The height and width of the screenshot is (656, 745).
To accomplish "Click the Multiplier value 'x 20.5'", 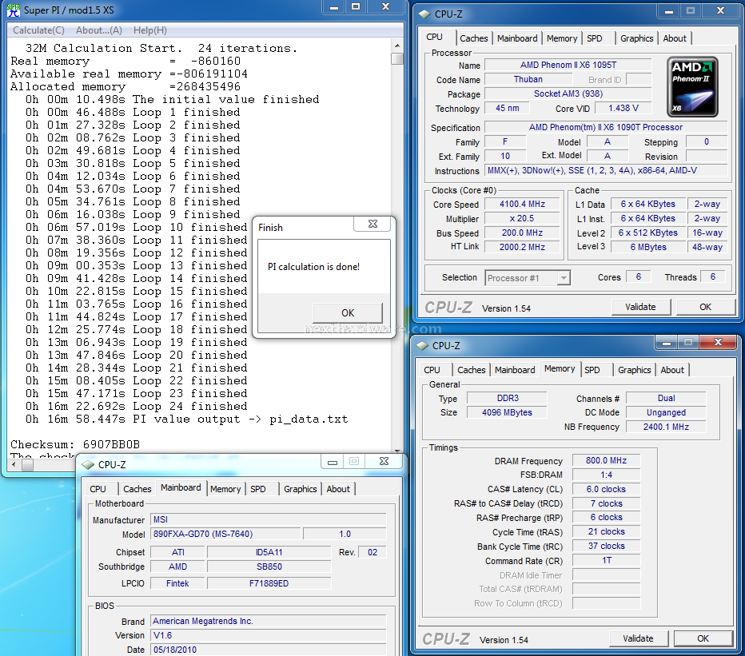I will 522,218.
